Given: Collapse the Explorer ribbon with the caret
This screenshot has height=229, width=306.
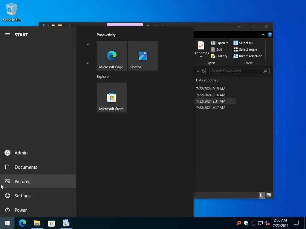Looking at the screenshot, I should (x=263, y=35).
